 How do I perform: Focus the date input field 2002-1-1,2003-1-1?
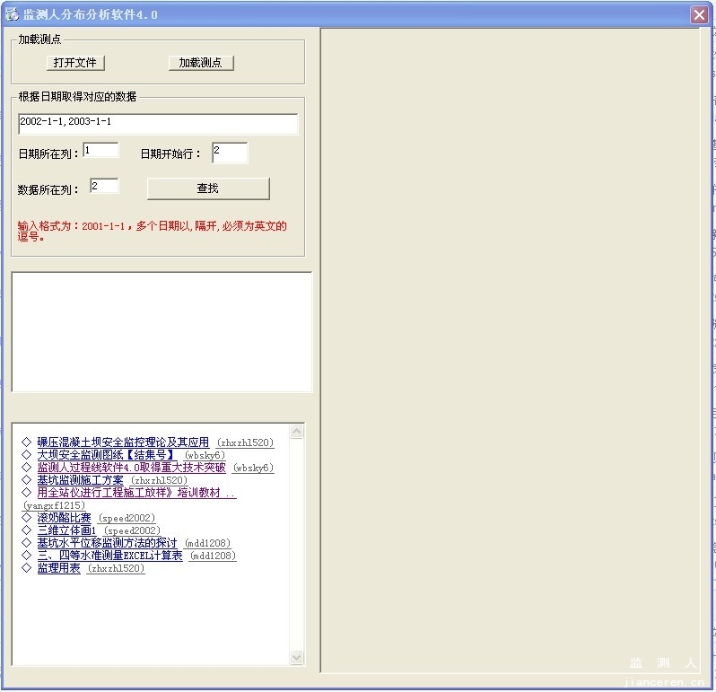pos(158,124)
